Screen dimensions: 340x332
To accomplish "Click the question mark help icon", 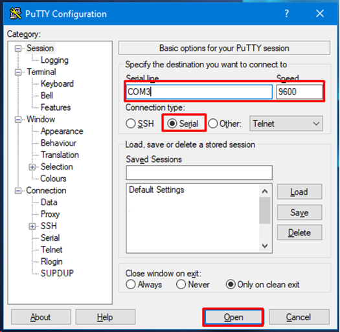I will (287, 14).
